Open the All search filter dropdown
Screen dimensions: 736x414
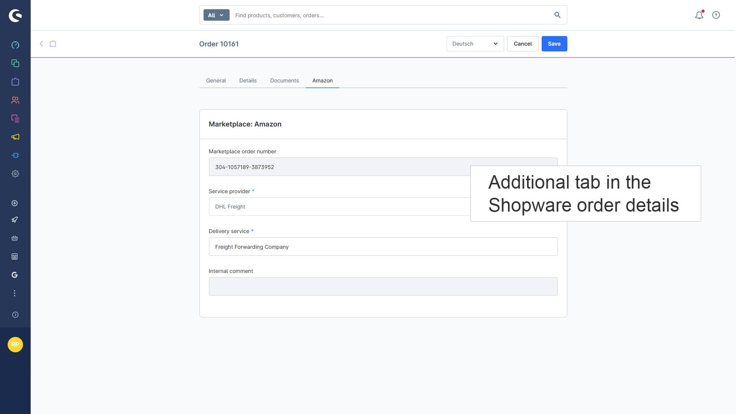pos(216,15)
